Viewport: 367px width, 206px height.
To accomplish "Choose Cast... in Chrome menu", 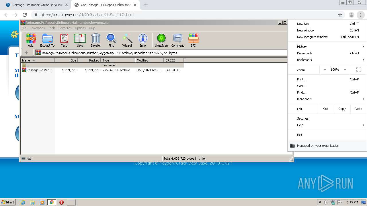I will (x=327, y=86).
